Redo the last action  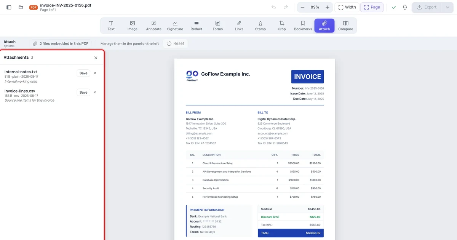[286, 7]
